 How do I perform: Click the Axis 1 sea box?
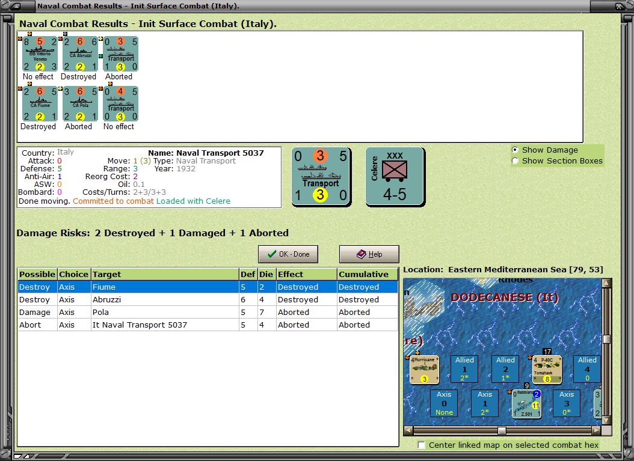485,403
